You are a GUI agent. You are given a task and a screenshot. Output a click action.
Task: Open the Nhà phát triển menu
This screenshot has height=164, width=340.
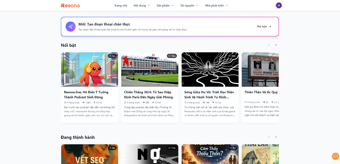pos(216,5)
